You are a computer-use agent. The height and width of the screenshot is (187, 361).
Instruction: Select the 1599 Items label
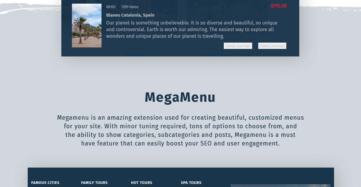(x=130, y=7)
